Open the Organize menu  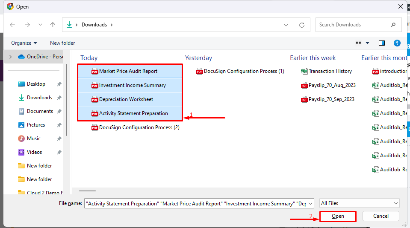click(24, 43)
